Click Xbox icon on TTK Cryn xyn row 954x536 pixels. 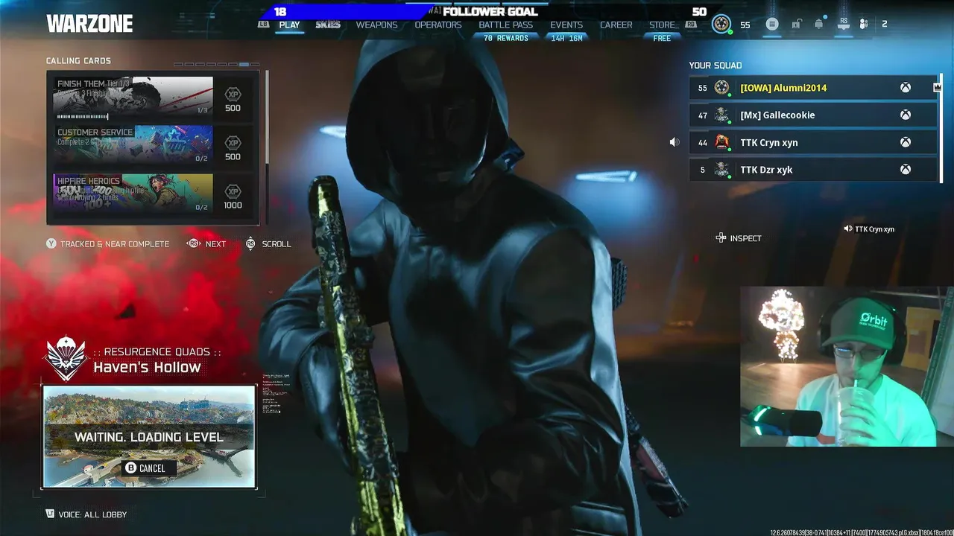pyautogui.click(x=905, y=142)
